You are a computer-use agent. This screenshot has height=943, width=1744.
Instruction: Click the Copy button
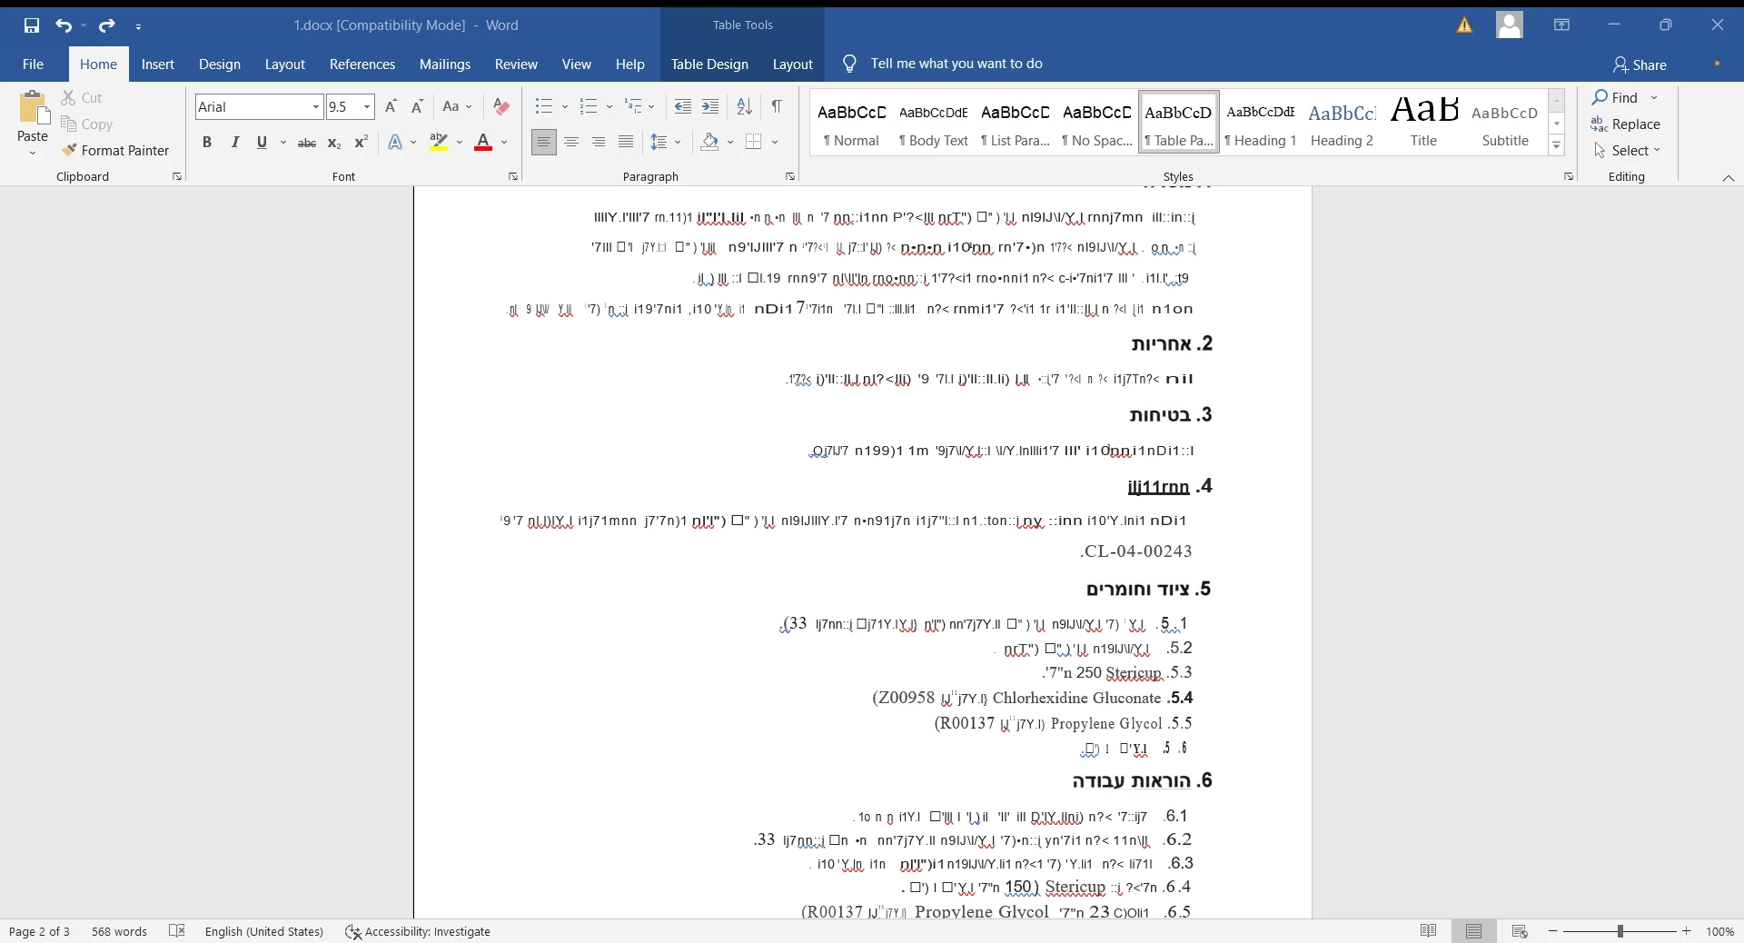click(x=87, y=124)
